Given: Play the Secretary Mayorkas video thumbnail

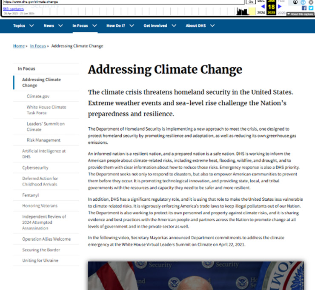Looking at the screenshot, I should [196, 276].
